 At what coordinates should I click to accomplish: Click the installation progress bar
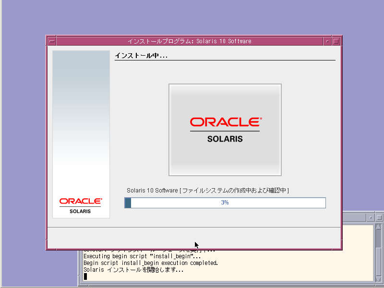(x=225, y=203)
